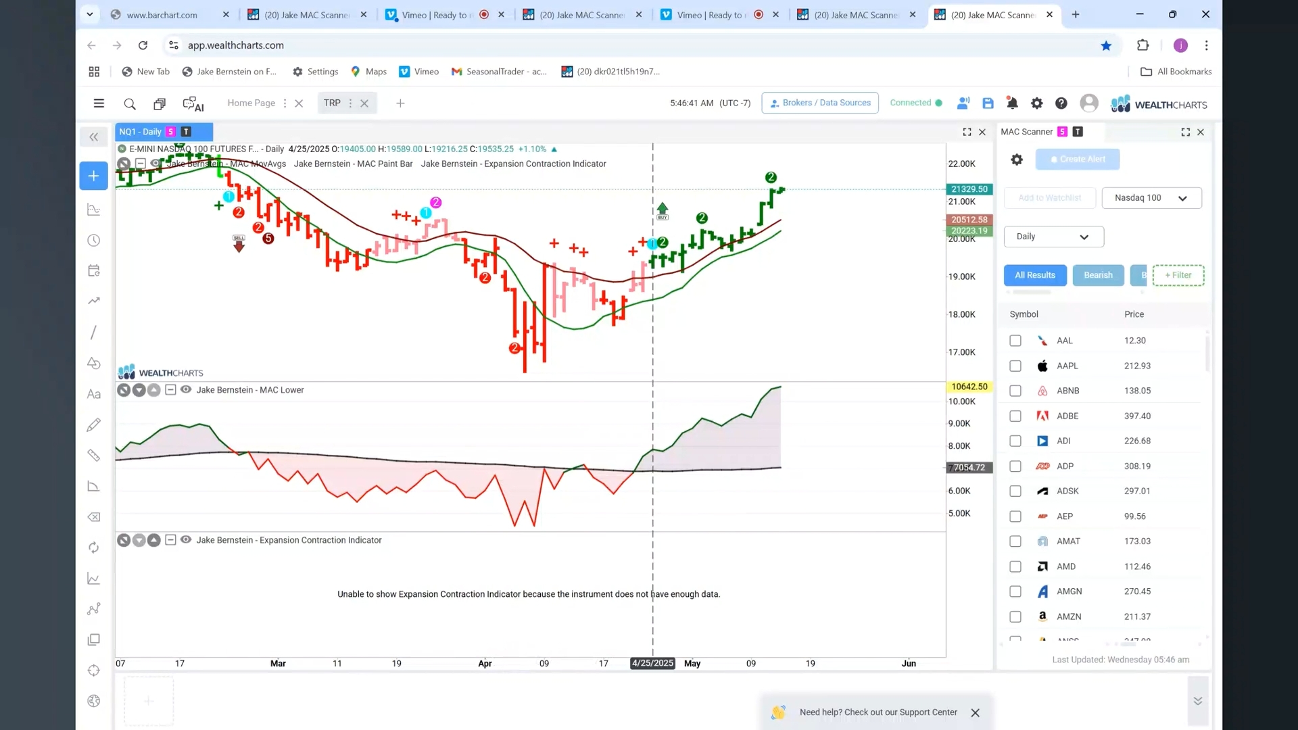Click the Create Alert button

[x=1078, y=160]
